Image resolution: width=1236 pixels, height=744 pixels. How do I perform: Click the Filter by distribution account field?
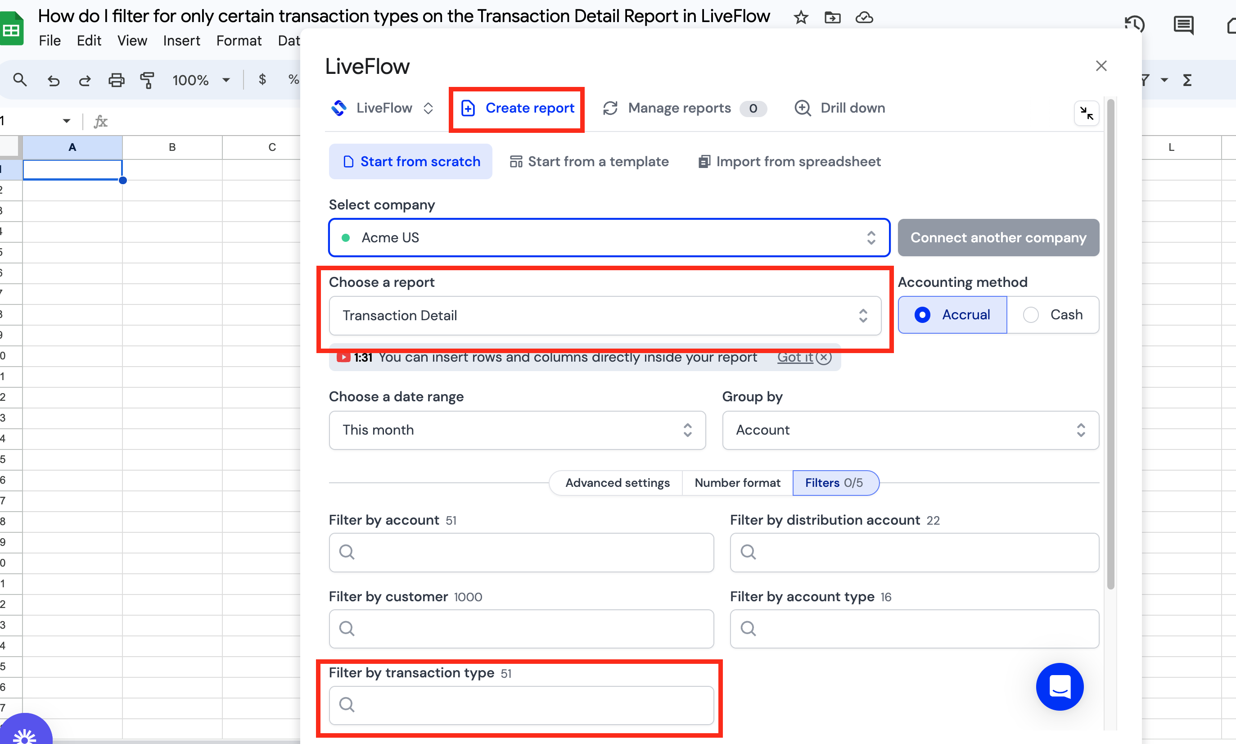pos(914,553)
